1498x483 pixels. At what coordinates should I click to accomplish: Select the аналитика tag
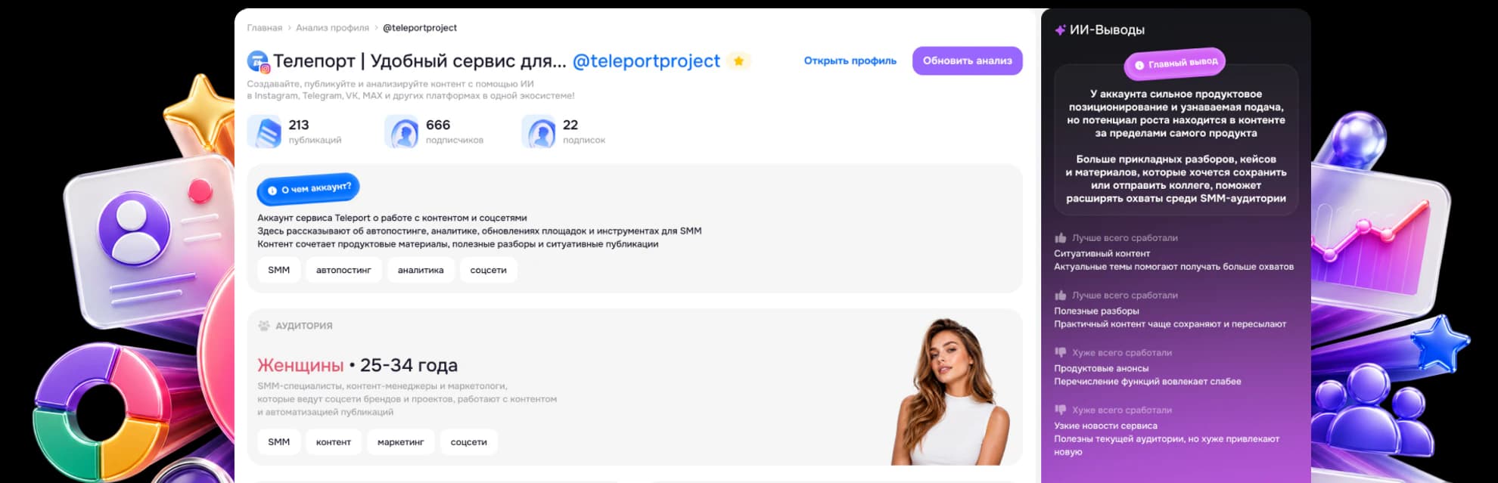tap(421, 270)
